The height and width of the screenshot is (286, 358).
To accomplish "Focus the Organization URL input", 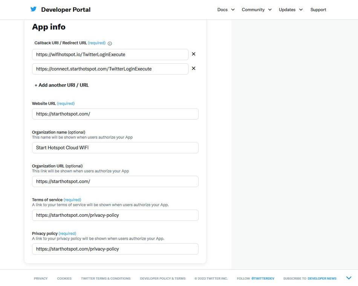I will coord(115,181).
